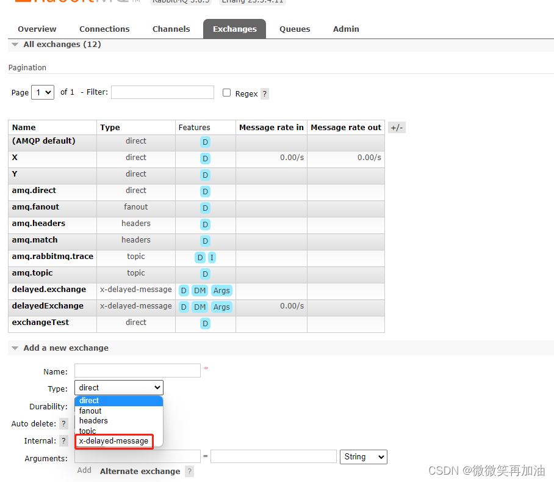Open the exchange Type dropdown
Screen dimensions: 554x482
[x=119, y=387]
